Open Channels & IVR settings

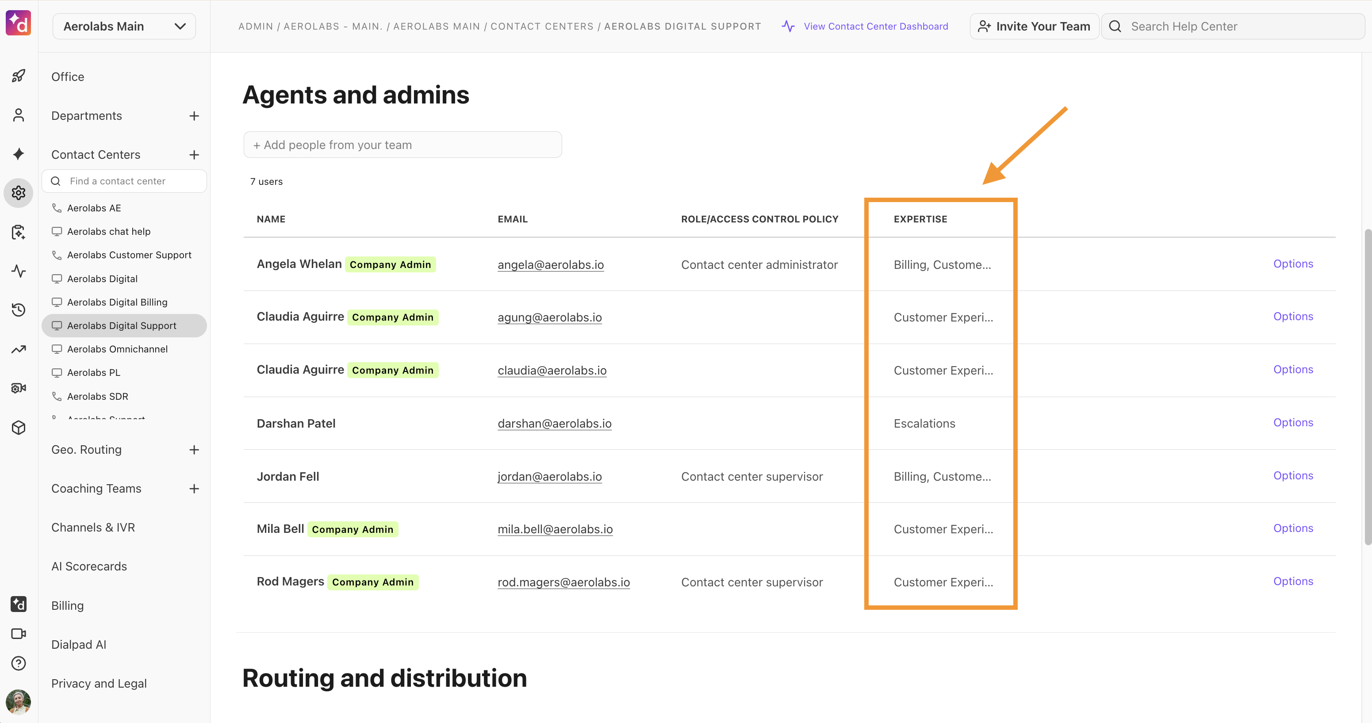pyautogui.click(x=93, y=527)
